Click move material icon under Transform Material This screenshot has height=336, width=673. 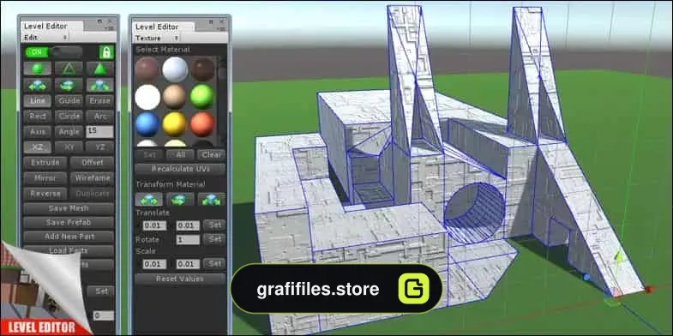pyautogui.click(x=149, y=199)
